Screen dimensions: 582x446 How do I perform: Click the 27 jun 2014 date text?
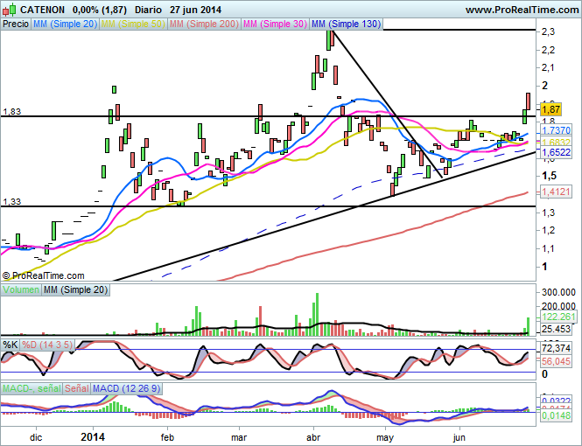click(196, 10)
